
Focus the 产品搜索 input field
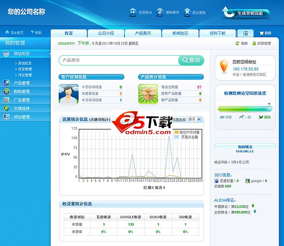point(119,60)
